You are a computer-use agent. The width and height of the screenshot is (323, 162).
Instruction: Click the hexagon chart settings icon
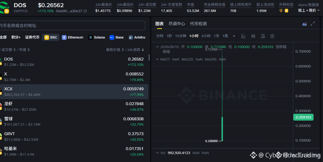[x=272, y=36]
